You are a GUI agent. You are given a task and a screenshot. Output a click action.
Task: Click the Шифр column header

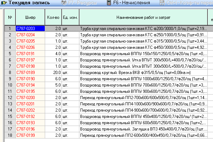click(x=30, y=17)
